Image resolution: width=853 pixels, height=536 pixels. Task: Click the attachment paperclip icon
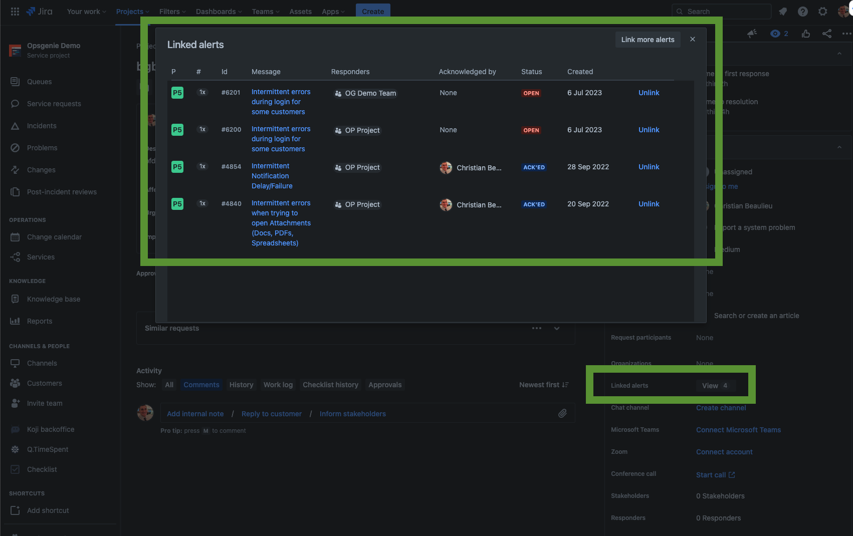point(563,413)
